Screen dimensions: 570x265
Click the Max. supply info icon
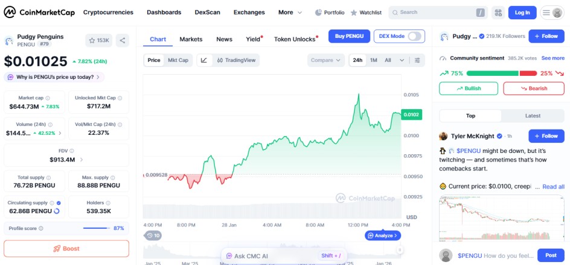point(113,178)
